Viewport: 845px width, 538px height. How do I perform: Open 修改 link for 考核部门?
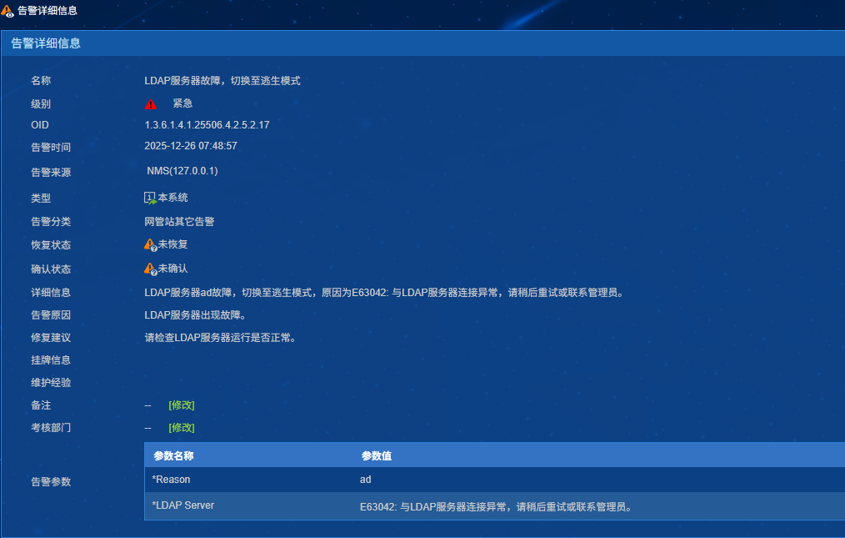pyautogui.click(x=181, y=428)
